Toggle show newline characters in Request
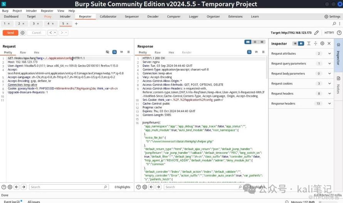Image resolution: width=343 pixels, height=203 pixels. point(121,52)
